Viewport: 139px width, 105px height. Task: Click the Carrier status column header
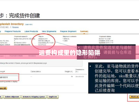36,72
